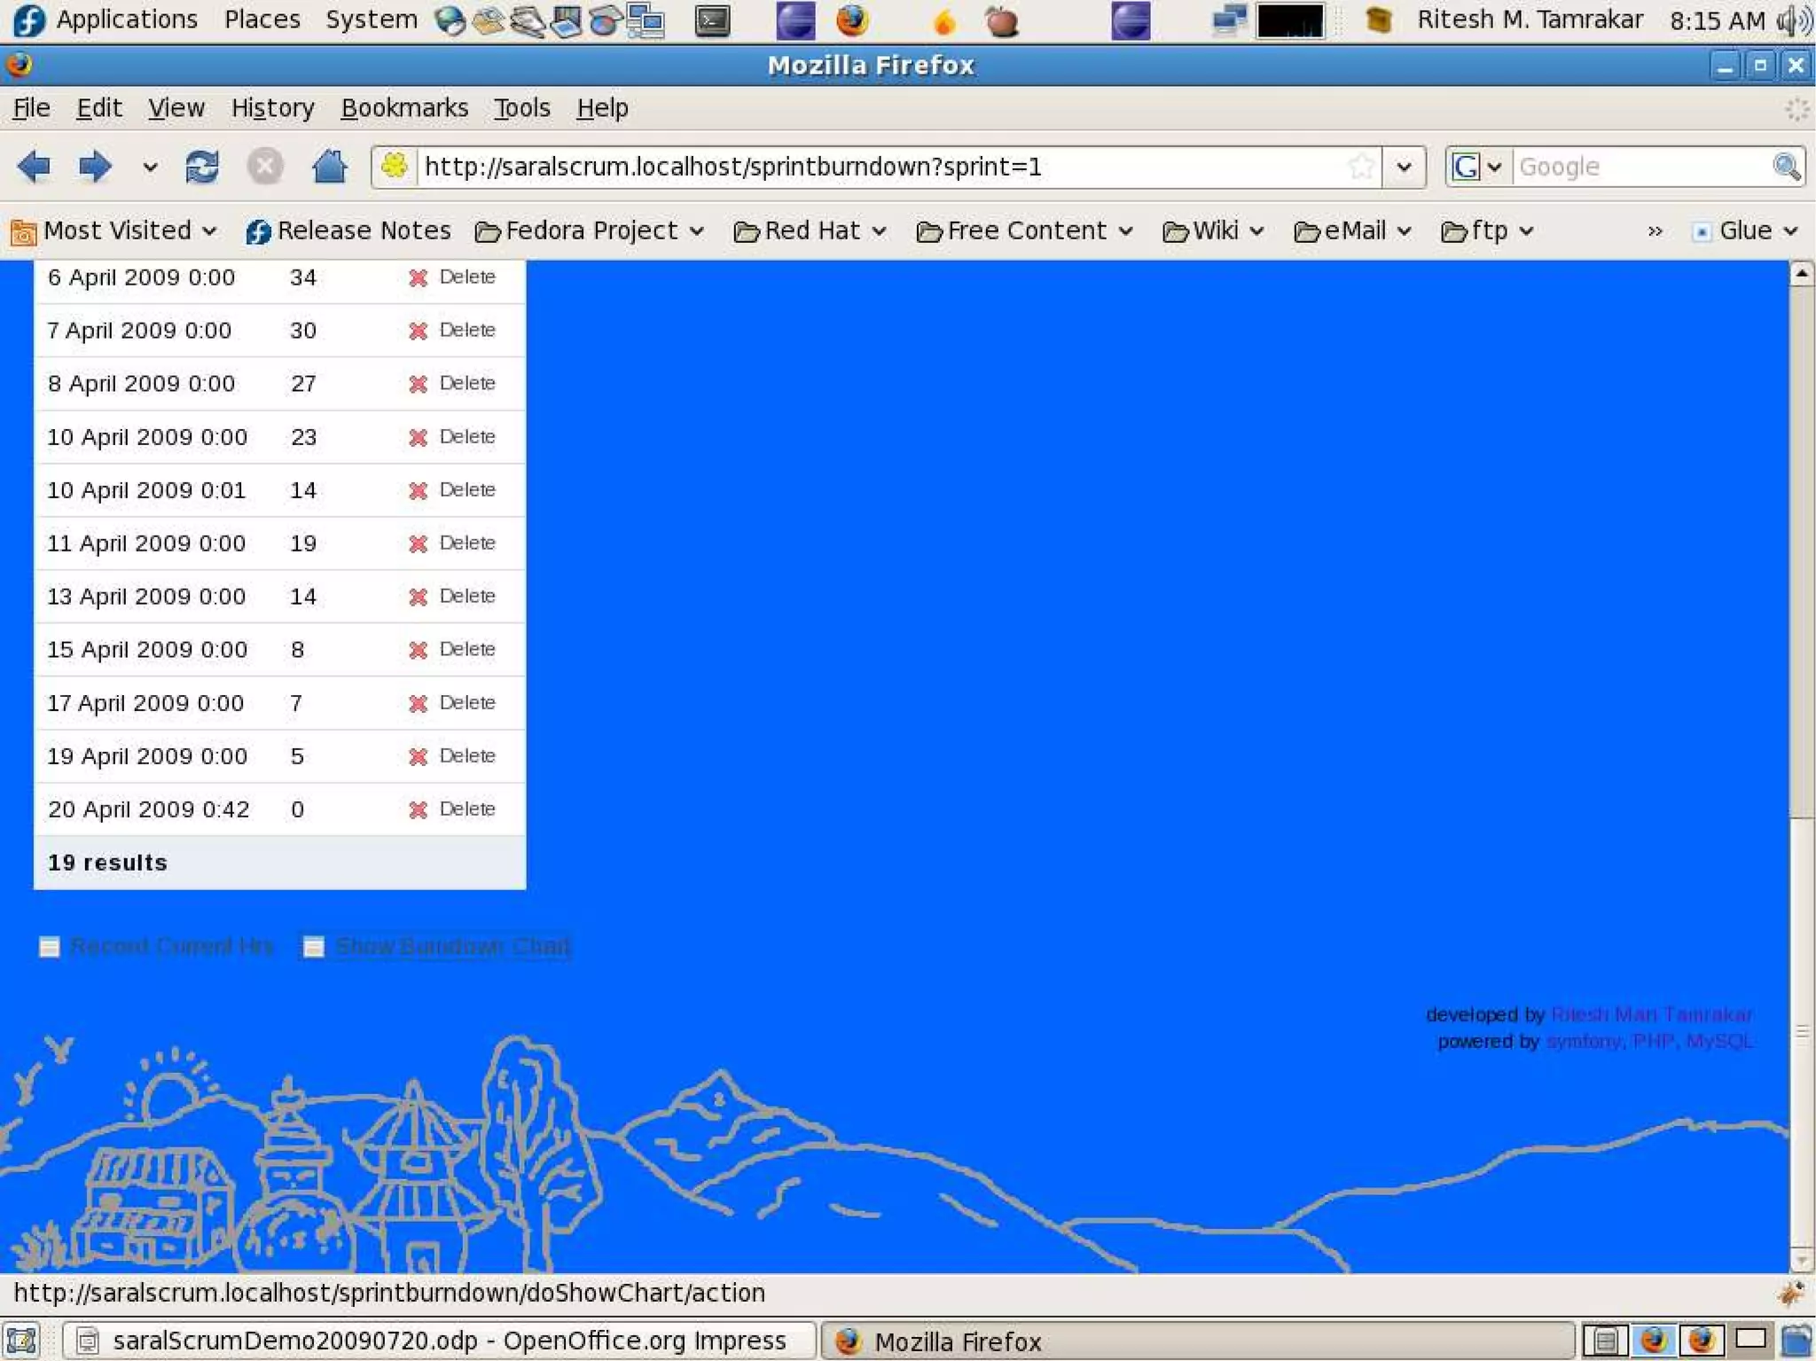
Task: Open terminal launcher in top panel
Action: coord(712,20)
